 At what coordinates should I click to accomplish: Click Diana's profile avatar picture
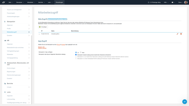click(186, 2)
